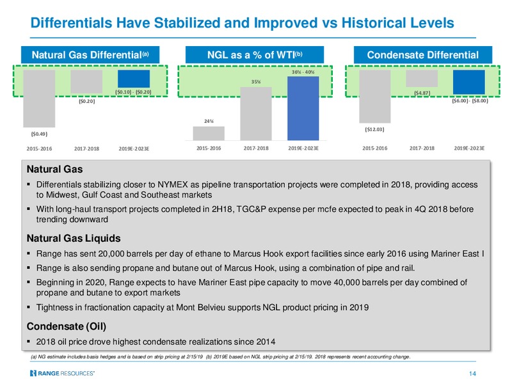
Task: Click the blue 2019E-2023E NGL bar
Action: tap(303, 108)
